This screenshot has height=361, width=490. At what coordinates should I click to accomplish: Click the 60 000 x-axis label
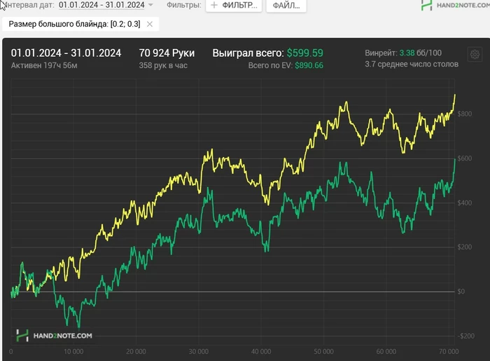(386, 352)
